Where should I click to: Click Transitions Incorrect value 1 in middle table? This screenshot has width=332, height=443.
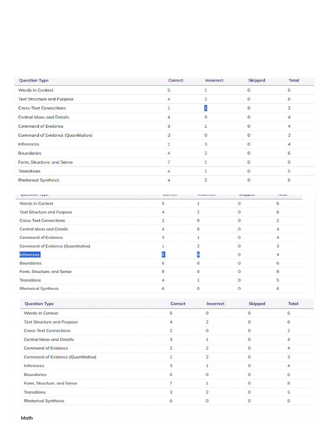tap(198, 280)
